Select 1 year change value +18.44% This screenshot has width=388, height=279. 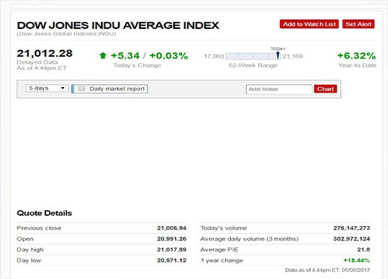(x=357, y=260)
